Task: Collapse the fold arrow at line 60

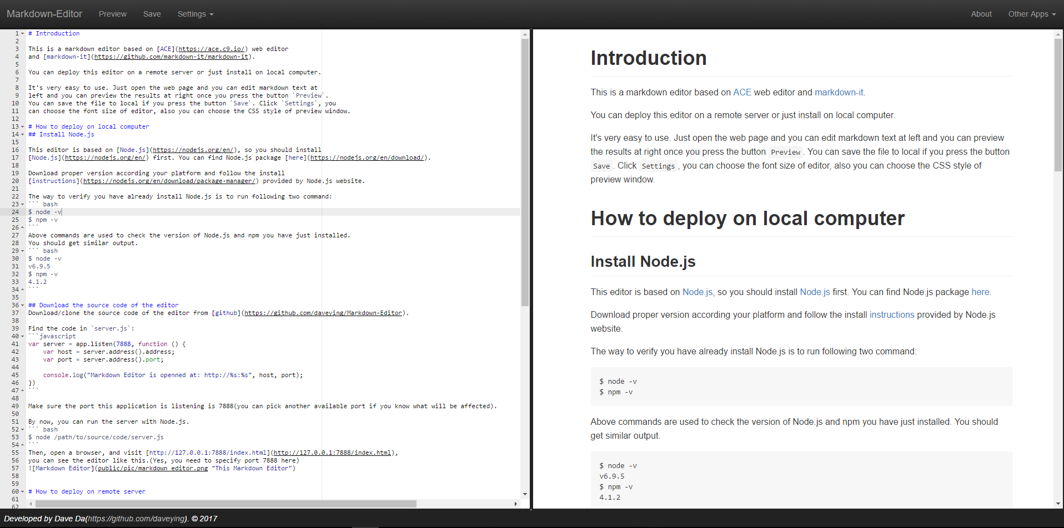Action: [x=23, y=491]
